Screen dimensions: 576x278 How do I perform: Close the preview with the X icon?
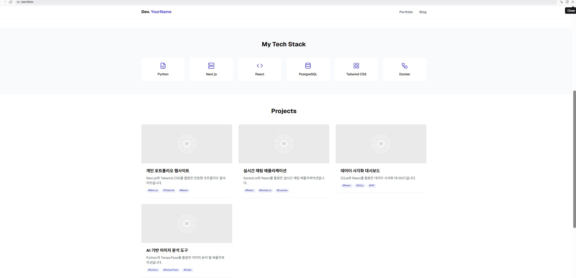coord(573,2)
